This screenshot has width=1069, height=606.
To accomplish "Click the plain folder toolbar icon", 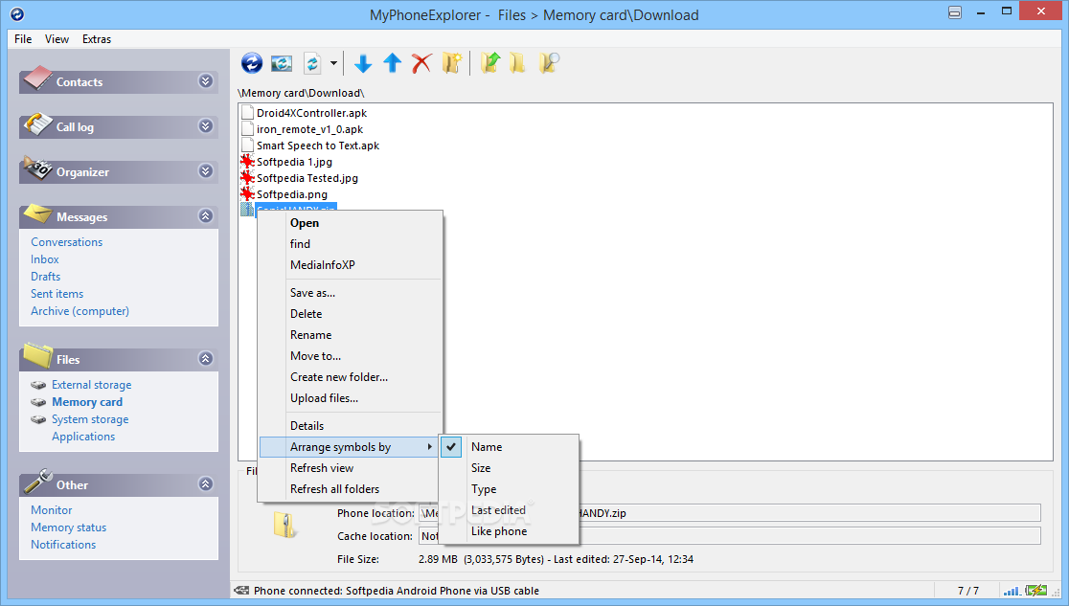I will point(517,63).
